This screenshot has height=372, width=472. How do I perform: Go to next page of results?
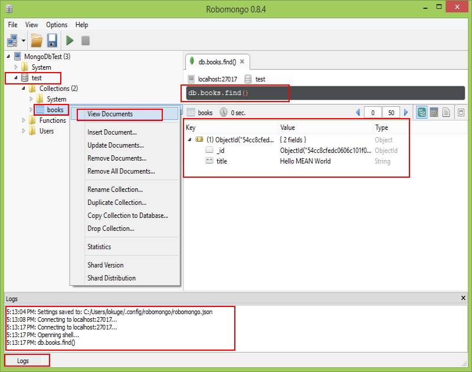[x=406, y=113]
